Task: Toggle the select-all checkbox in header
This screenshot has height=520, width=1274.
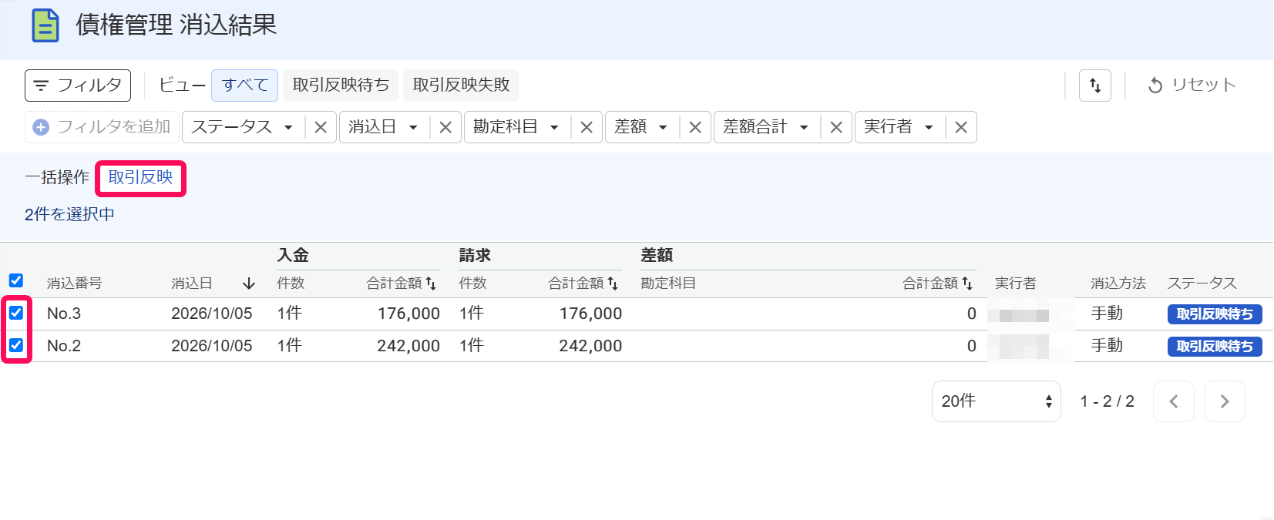Action: [16, 280]
